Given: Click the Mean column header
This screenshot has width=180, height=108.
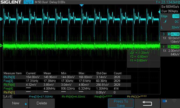Looking at the screenshot, I should pos(47,73).
